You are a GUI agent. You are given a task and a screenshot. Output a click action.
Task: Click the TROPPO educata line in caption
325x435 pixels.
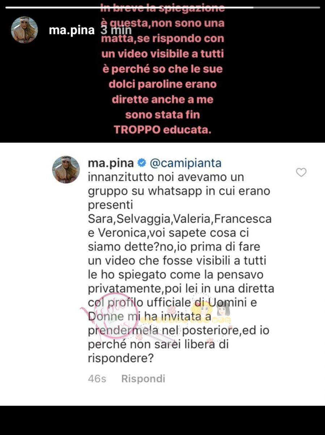pos(163,129)
